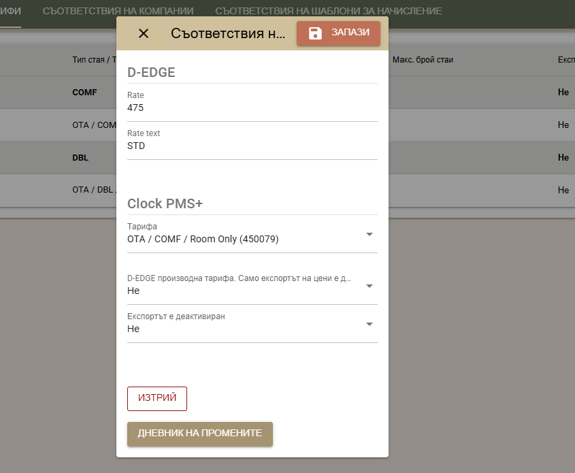This screenshot has height=473, width=575.
Task: Click the Не cell in the DBL row
Action: [x=563, y=158]
